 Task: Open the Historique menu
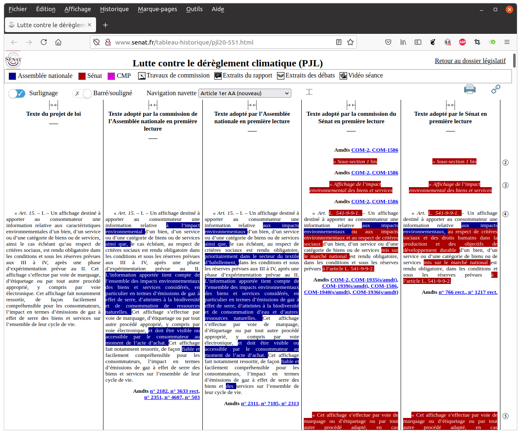(x=114, y=9)
